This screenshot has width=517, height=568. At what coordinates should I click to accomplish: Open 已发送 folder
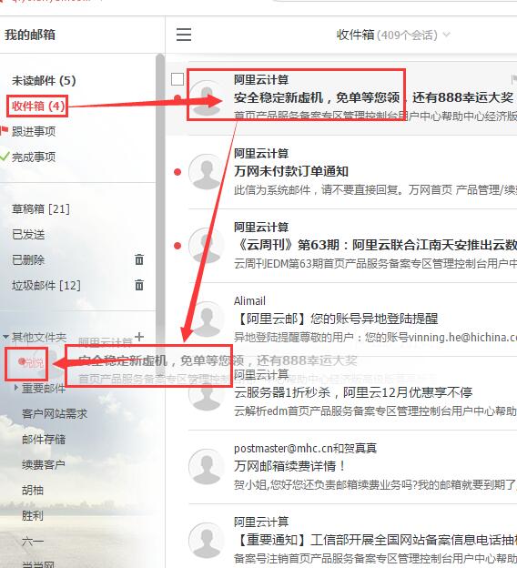click(28, 234)
